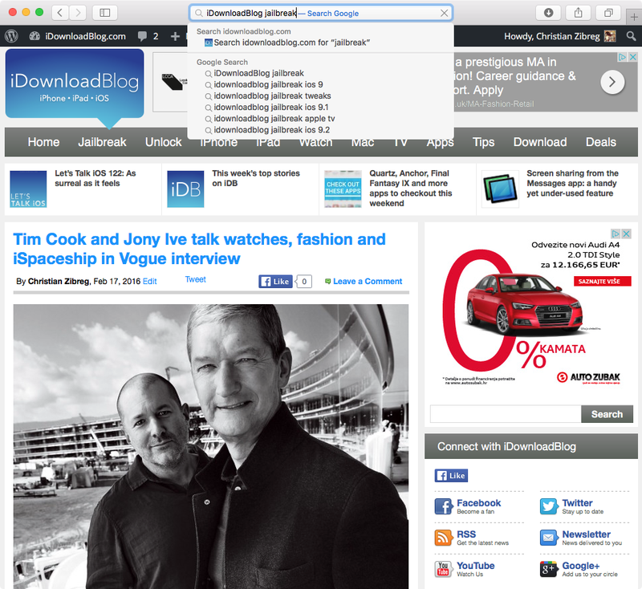Close the top banner ad
Screen dimensions: 642x589
[x=632, y=57]
